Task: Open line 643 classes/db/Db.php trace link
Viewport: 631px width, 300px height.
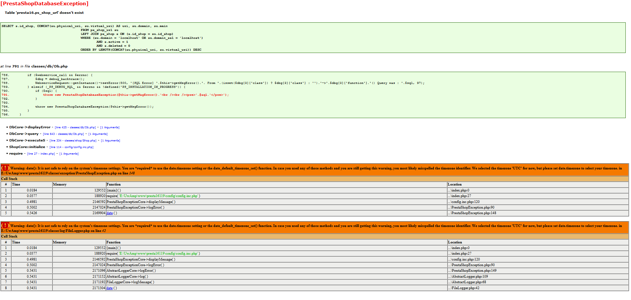Action: coord(63,134)
